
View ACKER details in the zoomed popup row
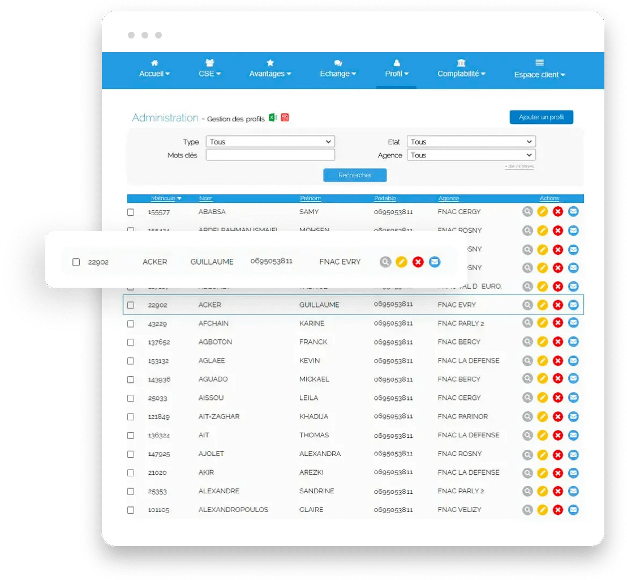point(385,262)
